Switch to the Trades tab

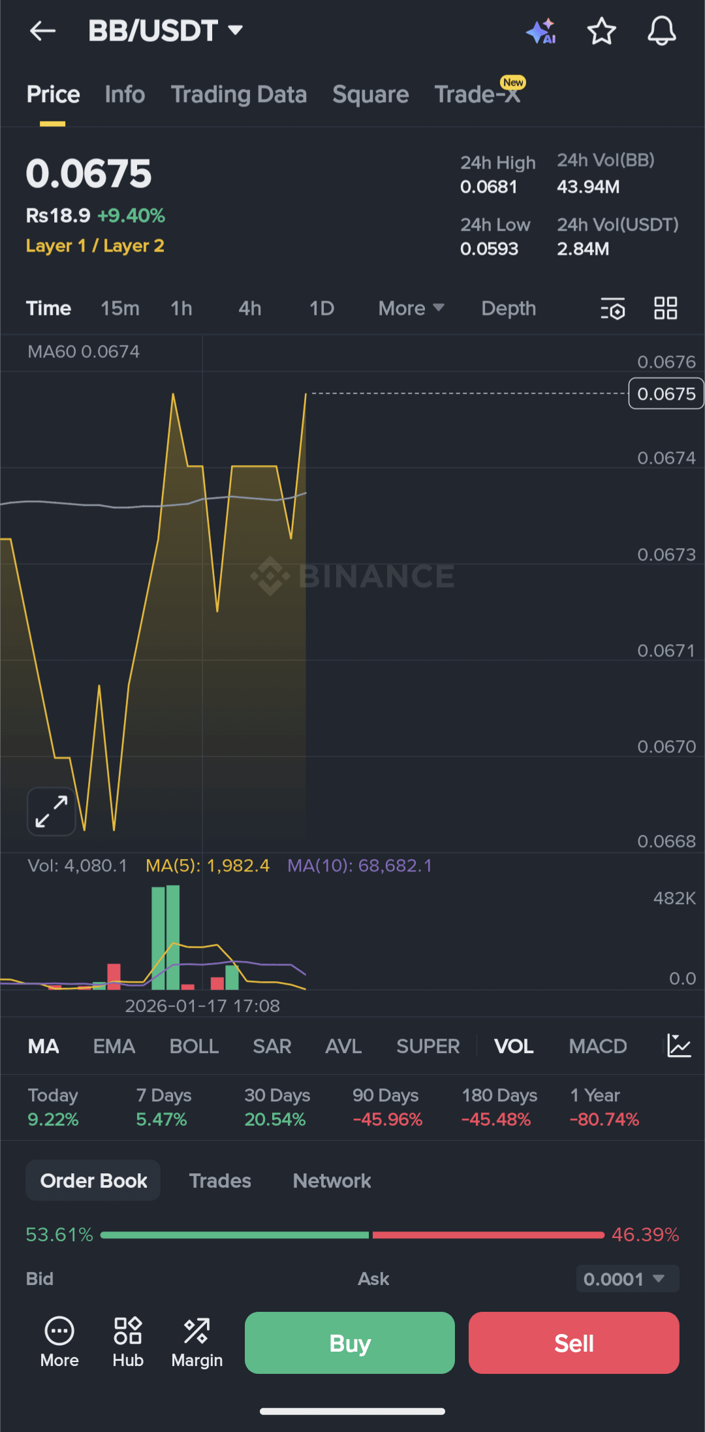pos(220,1180)
